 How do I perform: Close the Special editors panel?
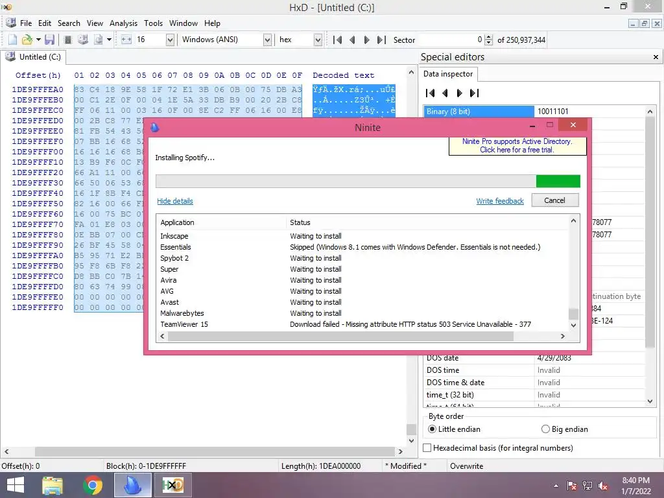click(656, 57)
